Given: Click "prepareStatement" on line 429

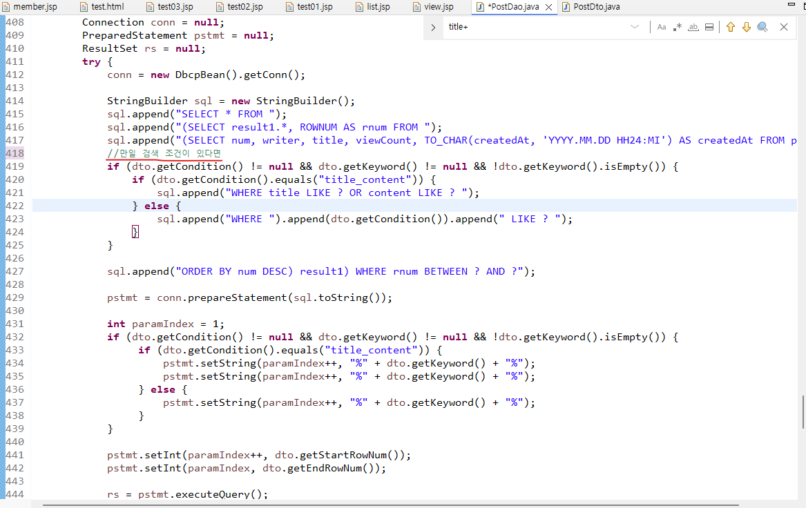Looking at the screenshot, I should click(238, 297).
